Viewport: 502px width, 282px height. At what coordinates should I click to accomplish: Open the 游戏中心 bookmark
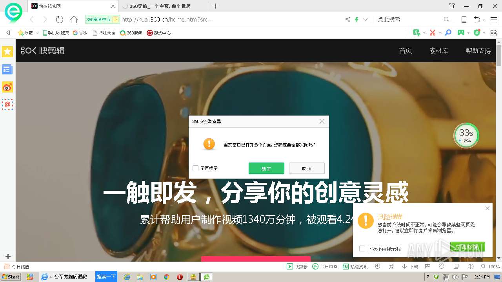[x=159, y=33]
